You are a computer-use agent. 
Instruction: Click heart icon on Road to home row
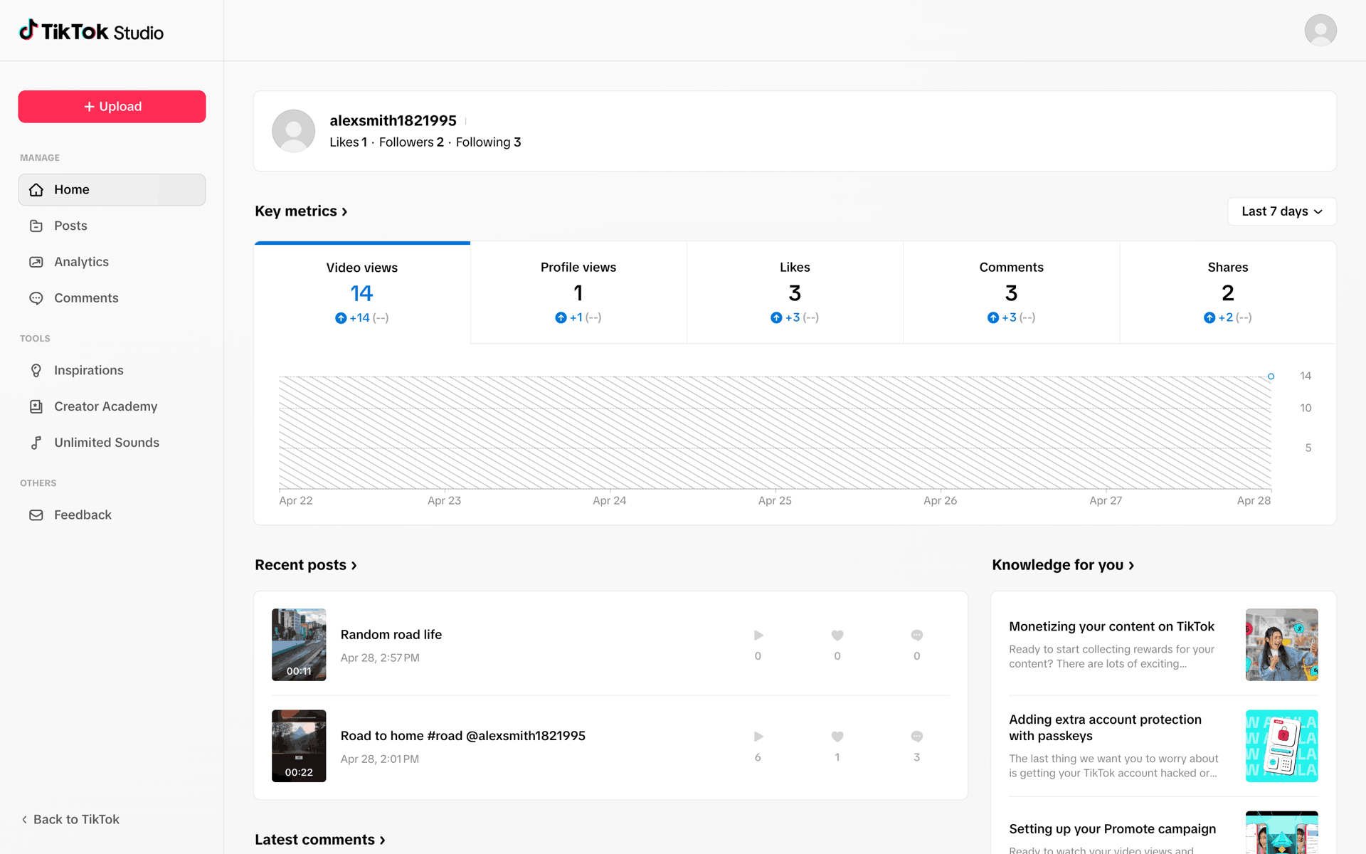(x=837, y=736)
